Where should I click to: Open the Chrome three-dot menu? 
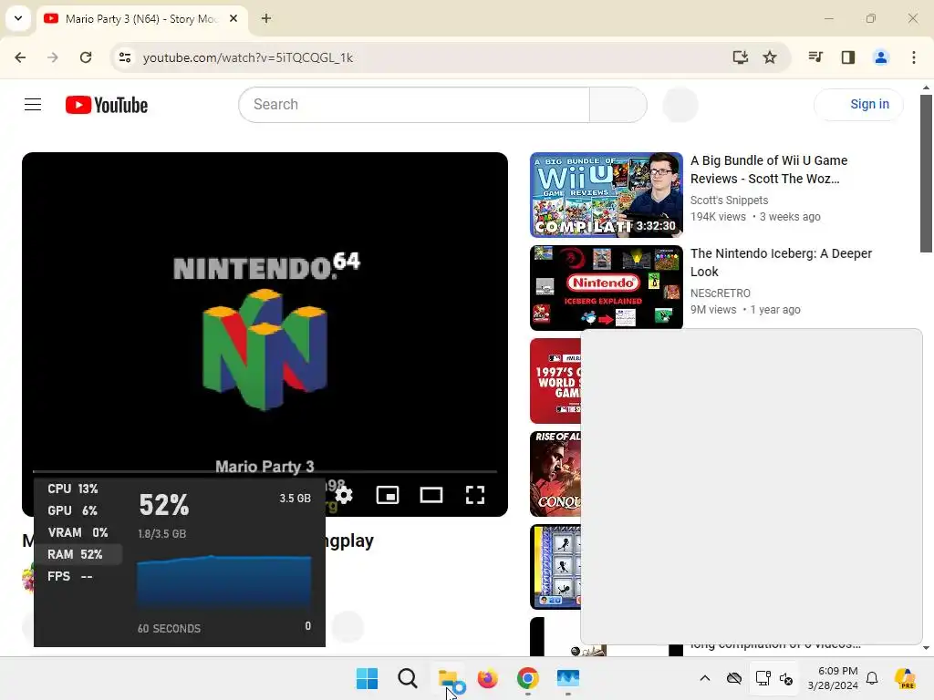[x=914, y=57]
